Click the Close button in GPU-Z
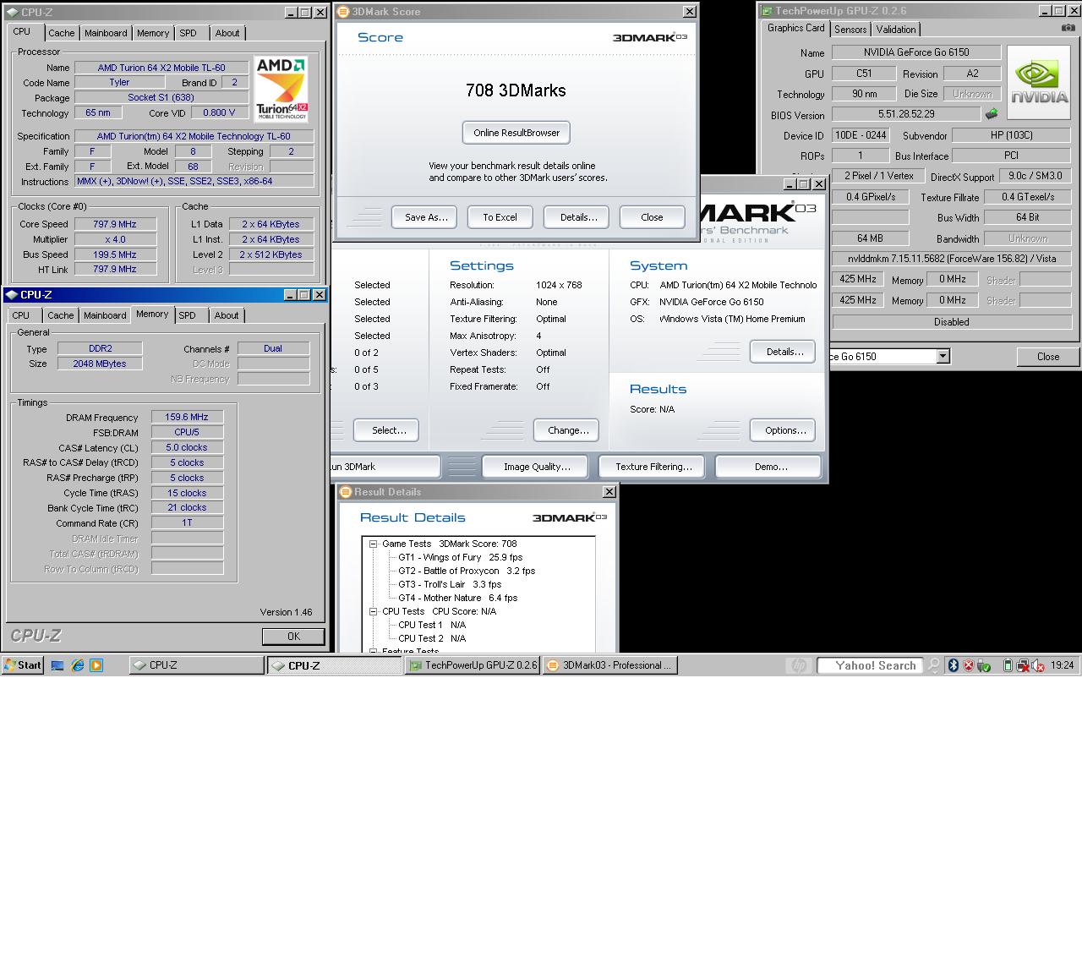 (x=1048, y=357)
